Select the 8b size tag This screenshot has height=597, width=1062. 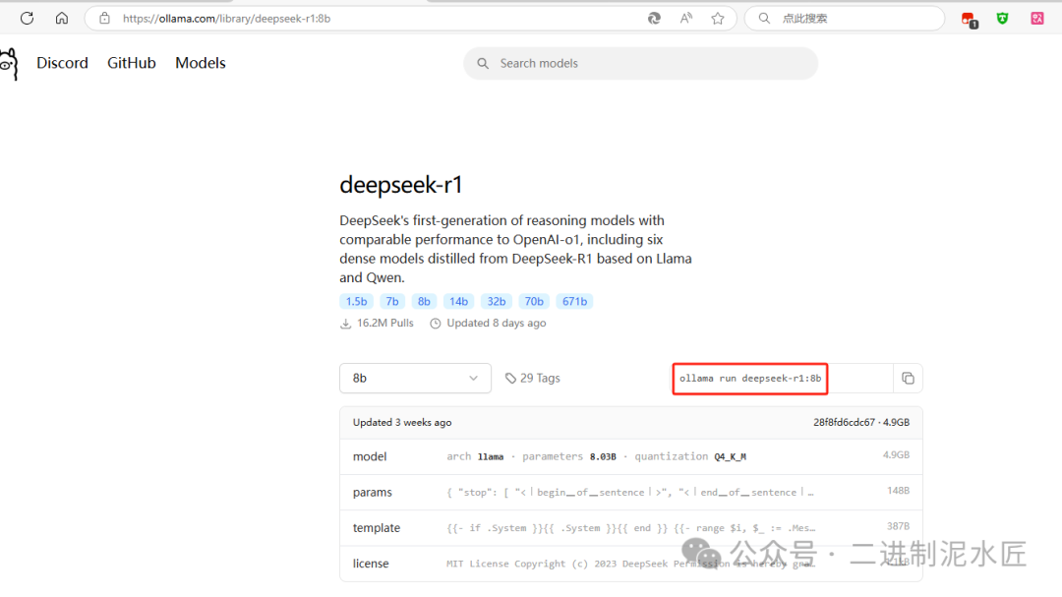[424, 302]
